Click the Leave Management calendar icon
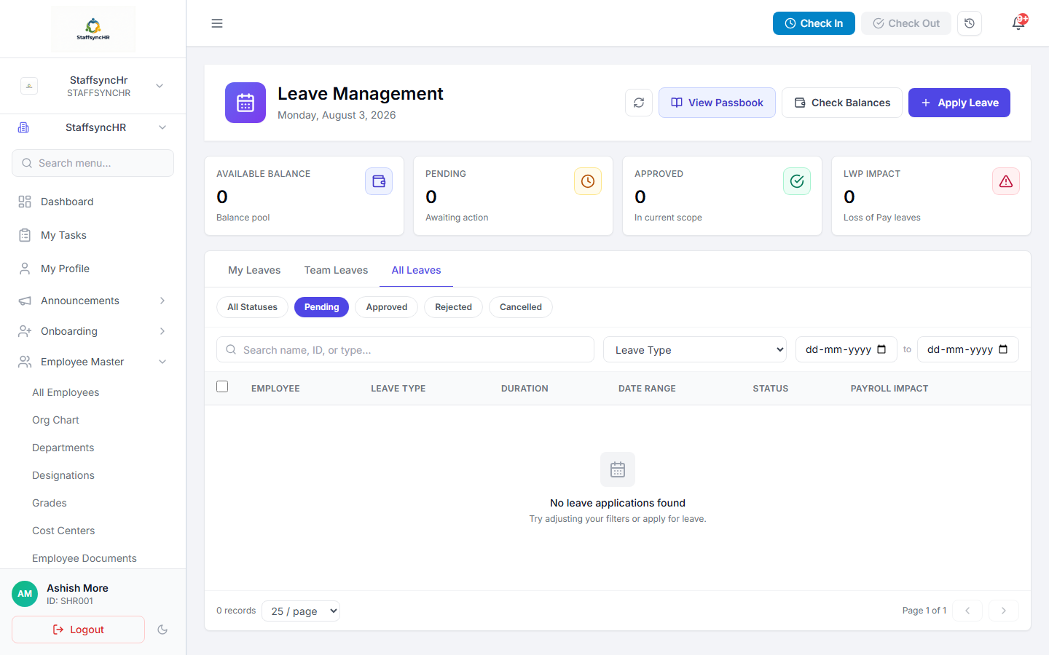Viewport: 1049px width, 655px height. click(x=245, y=103)
